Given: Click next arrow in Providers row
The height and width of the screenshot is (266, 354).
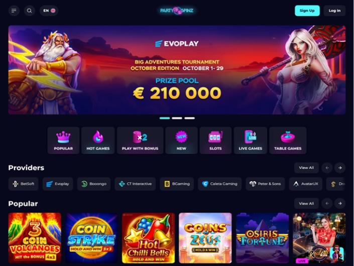Looking at the screenshot, I should [340, 168].
